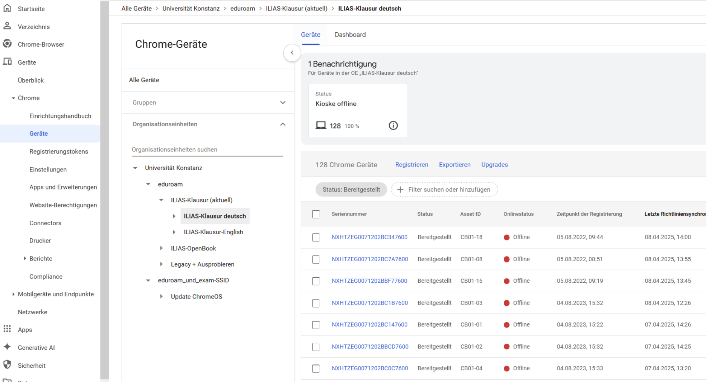
Task: Open Registrierungstokens in the sidebar menu
Action: coord(59,152)
